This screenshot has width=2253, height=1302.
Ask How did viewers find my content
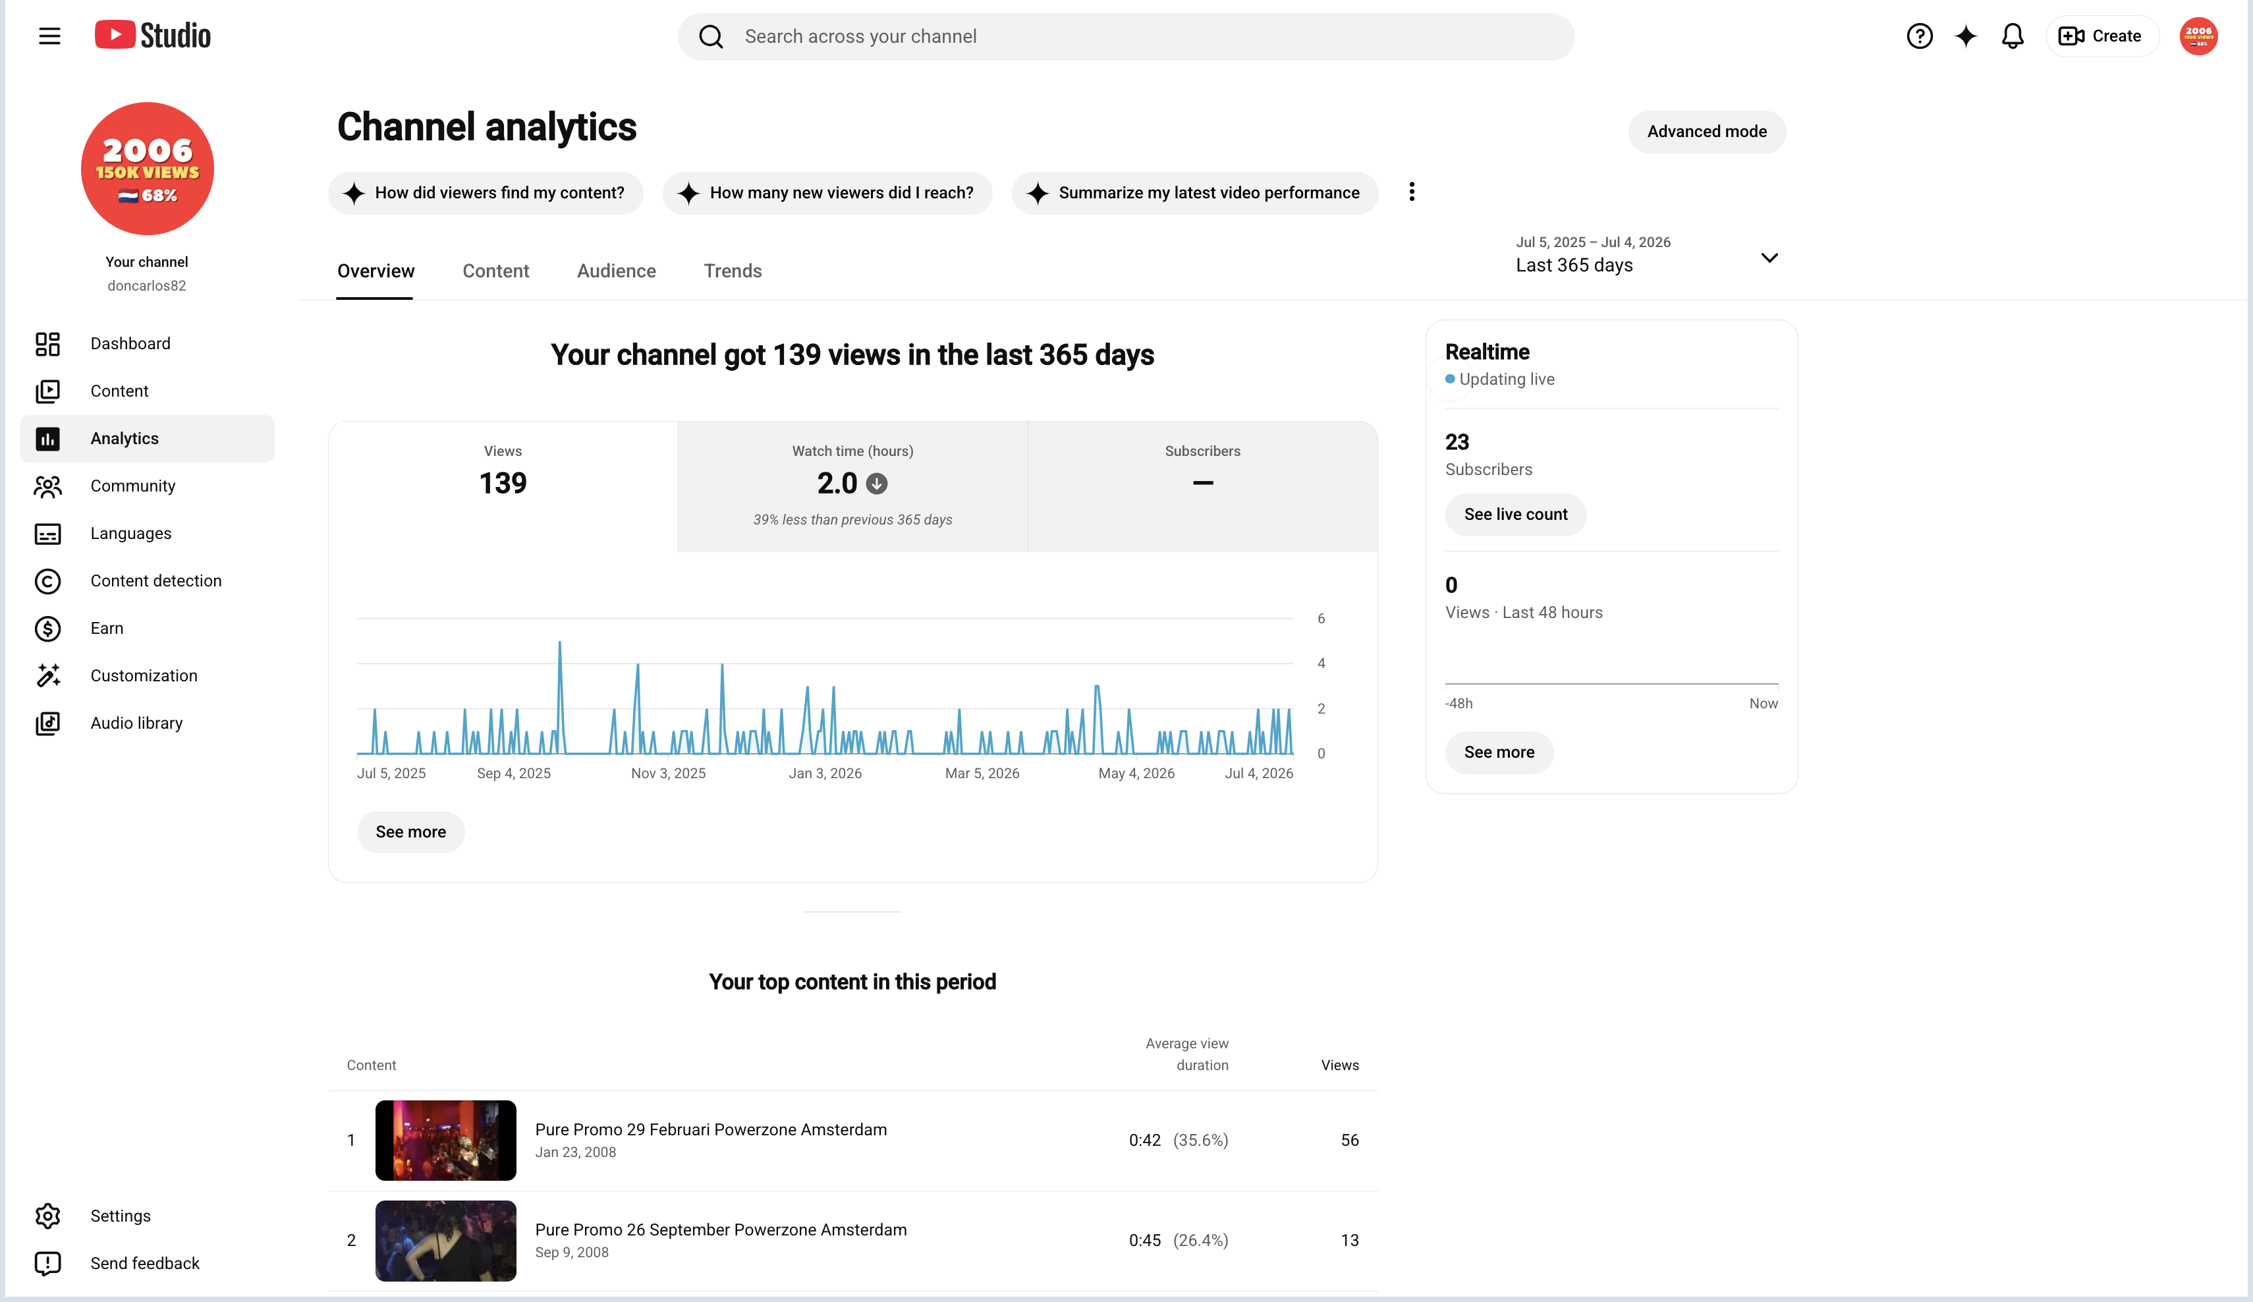(x=486, y=193)
